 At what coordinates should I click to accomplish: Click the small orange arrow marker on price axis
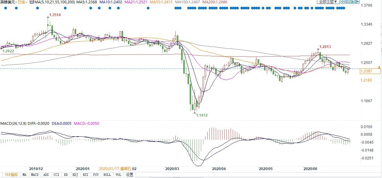(379, 67)
